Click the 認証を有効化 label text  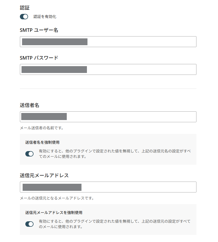tap(45, 17)
